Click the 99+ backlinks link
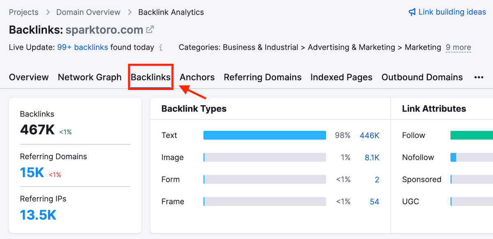The width and height of the screenshot is (493, 239). 83,47
